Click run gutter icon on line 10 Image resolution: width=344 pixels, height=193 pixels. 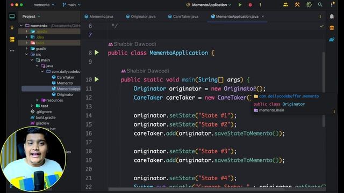click(x=97, y=79)
